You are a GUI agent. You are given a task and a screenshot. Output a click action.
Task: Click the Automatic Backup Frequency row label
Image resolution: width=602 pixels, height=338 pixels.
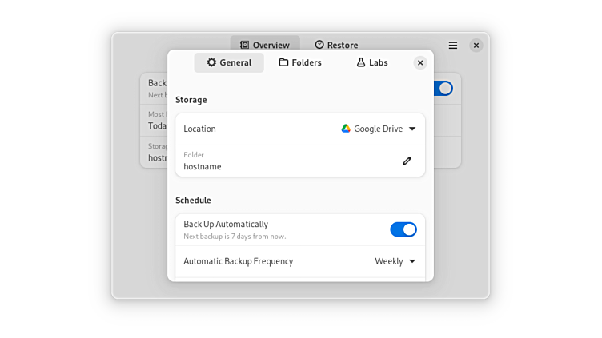point(238,261)
